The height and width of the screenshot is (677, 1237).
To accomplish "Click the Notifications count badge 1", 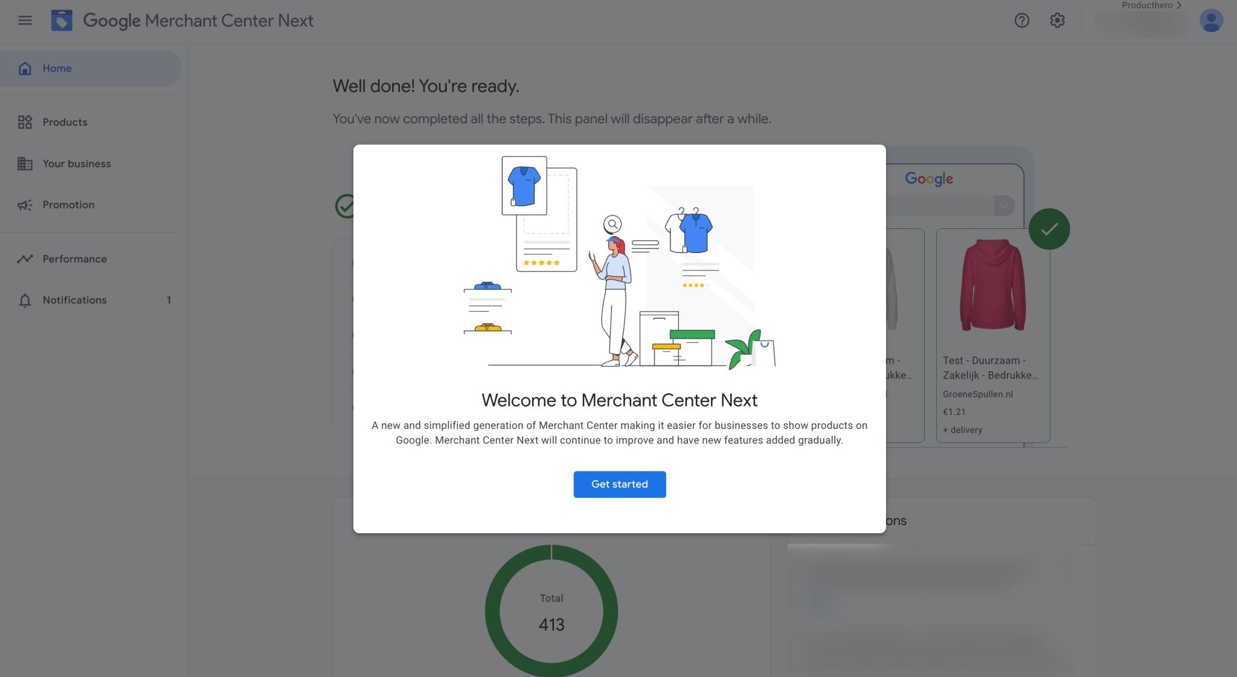I will (169, 300).
